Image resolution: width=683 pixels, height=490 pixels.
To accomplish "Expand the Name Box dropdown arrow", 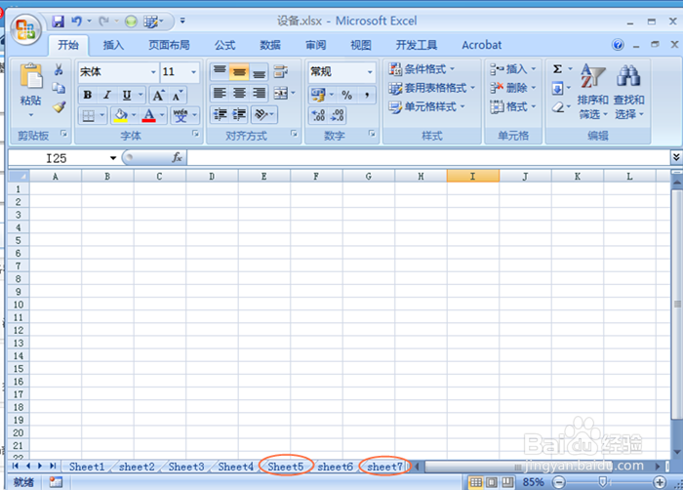I will pos(113,158).
